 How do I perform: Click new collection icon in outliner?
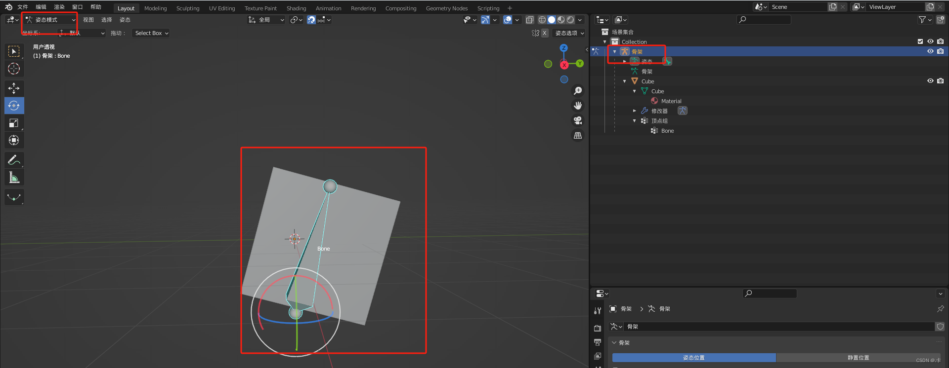pyautogui.click(x=940, y=20)
